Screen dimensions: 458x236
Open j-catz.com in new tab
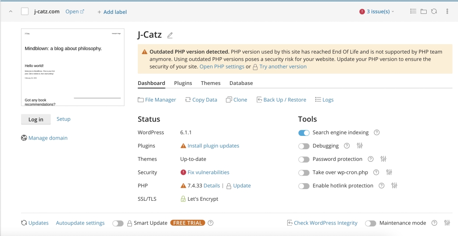75,12
